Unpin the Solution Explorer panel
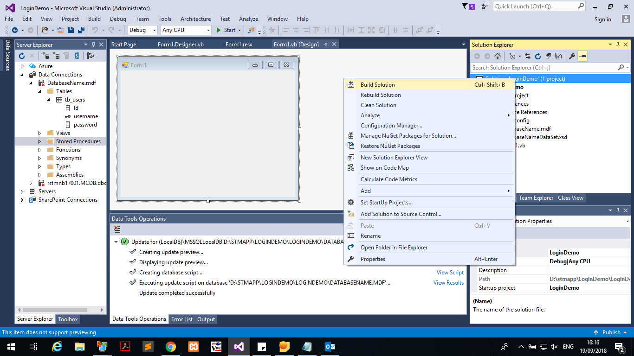 pos(617,44)
